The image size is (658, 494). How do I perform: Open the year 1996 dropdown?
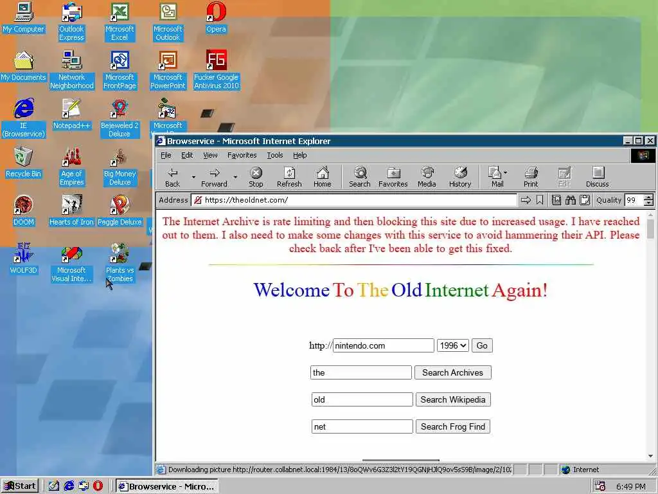(x=452, y=345)
